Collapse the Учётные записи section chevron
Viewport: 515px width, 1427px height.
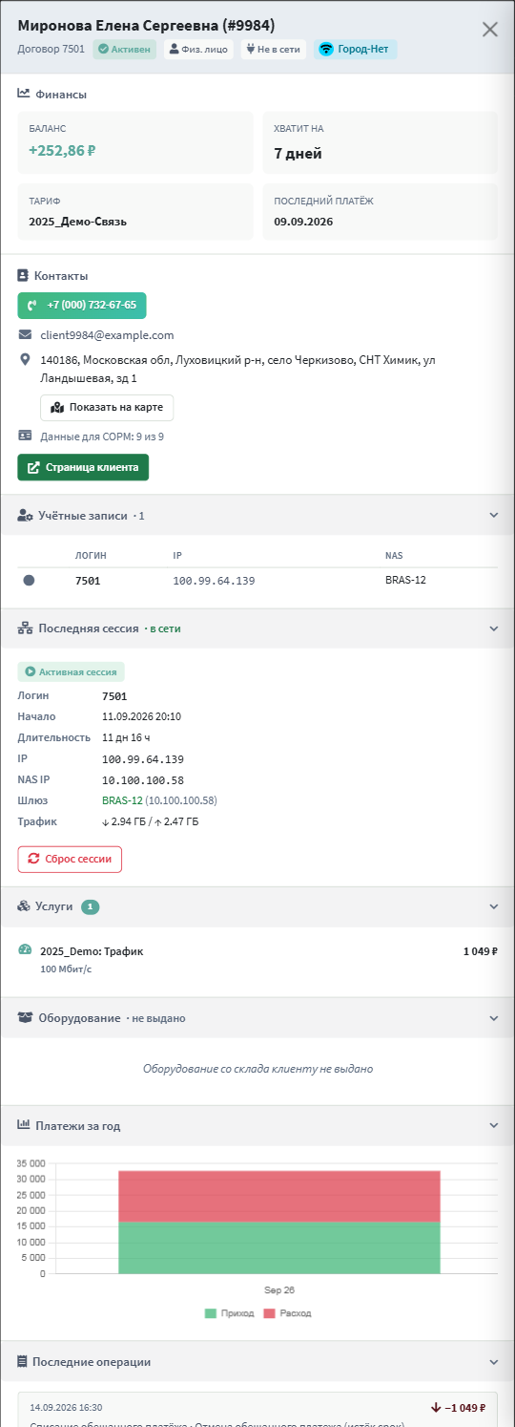[494, 515]
